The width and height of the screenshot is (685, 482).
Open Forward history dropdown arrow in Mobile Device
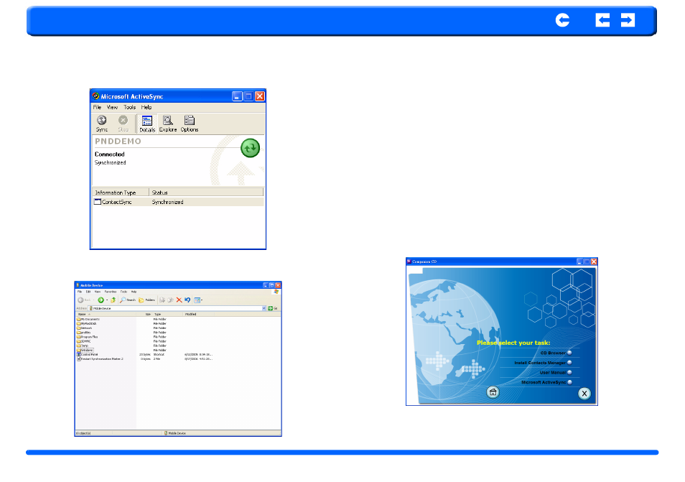pyautogui.click(x=107, y=300)
